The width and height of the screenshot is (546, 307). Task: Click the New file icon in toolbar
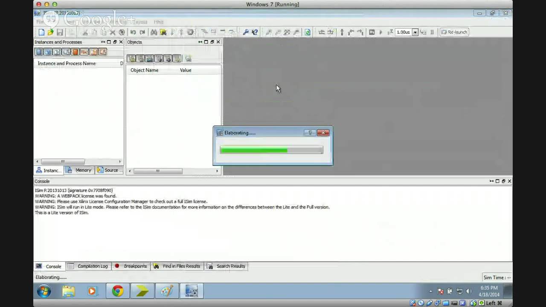tap(41, 32)
